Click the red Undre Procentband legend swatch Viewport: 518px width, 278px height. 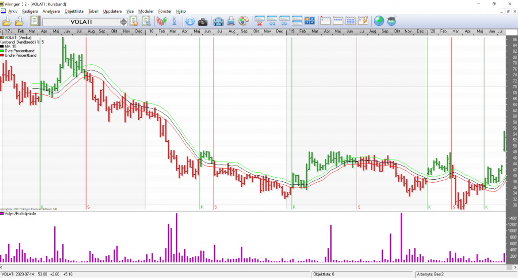2,55
